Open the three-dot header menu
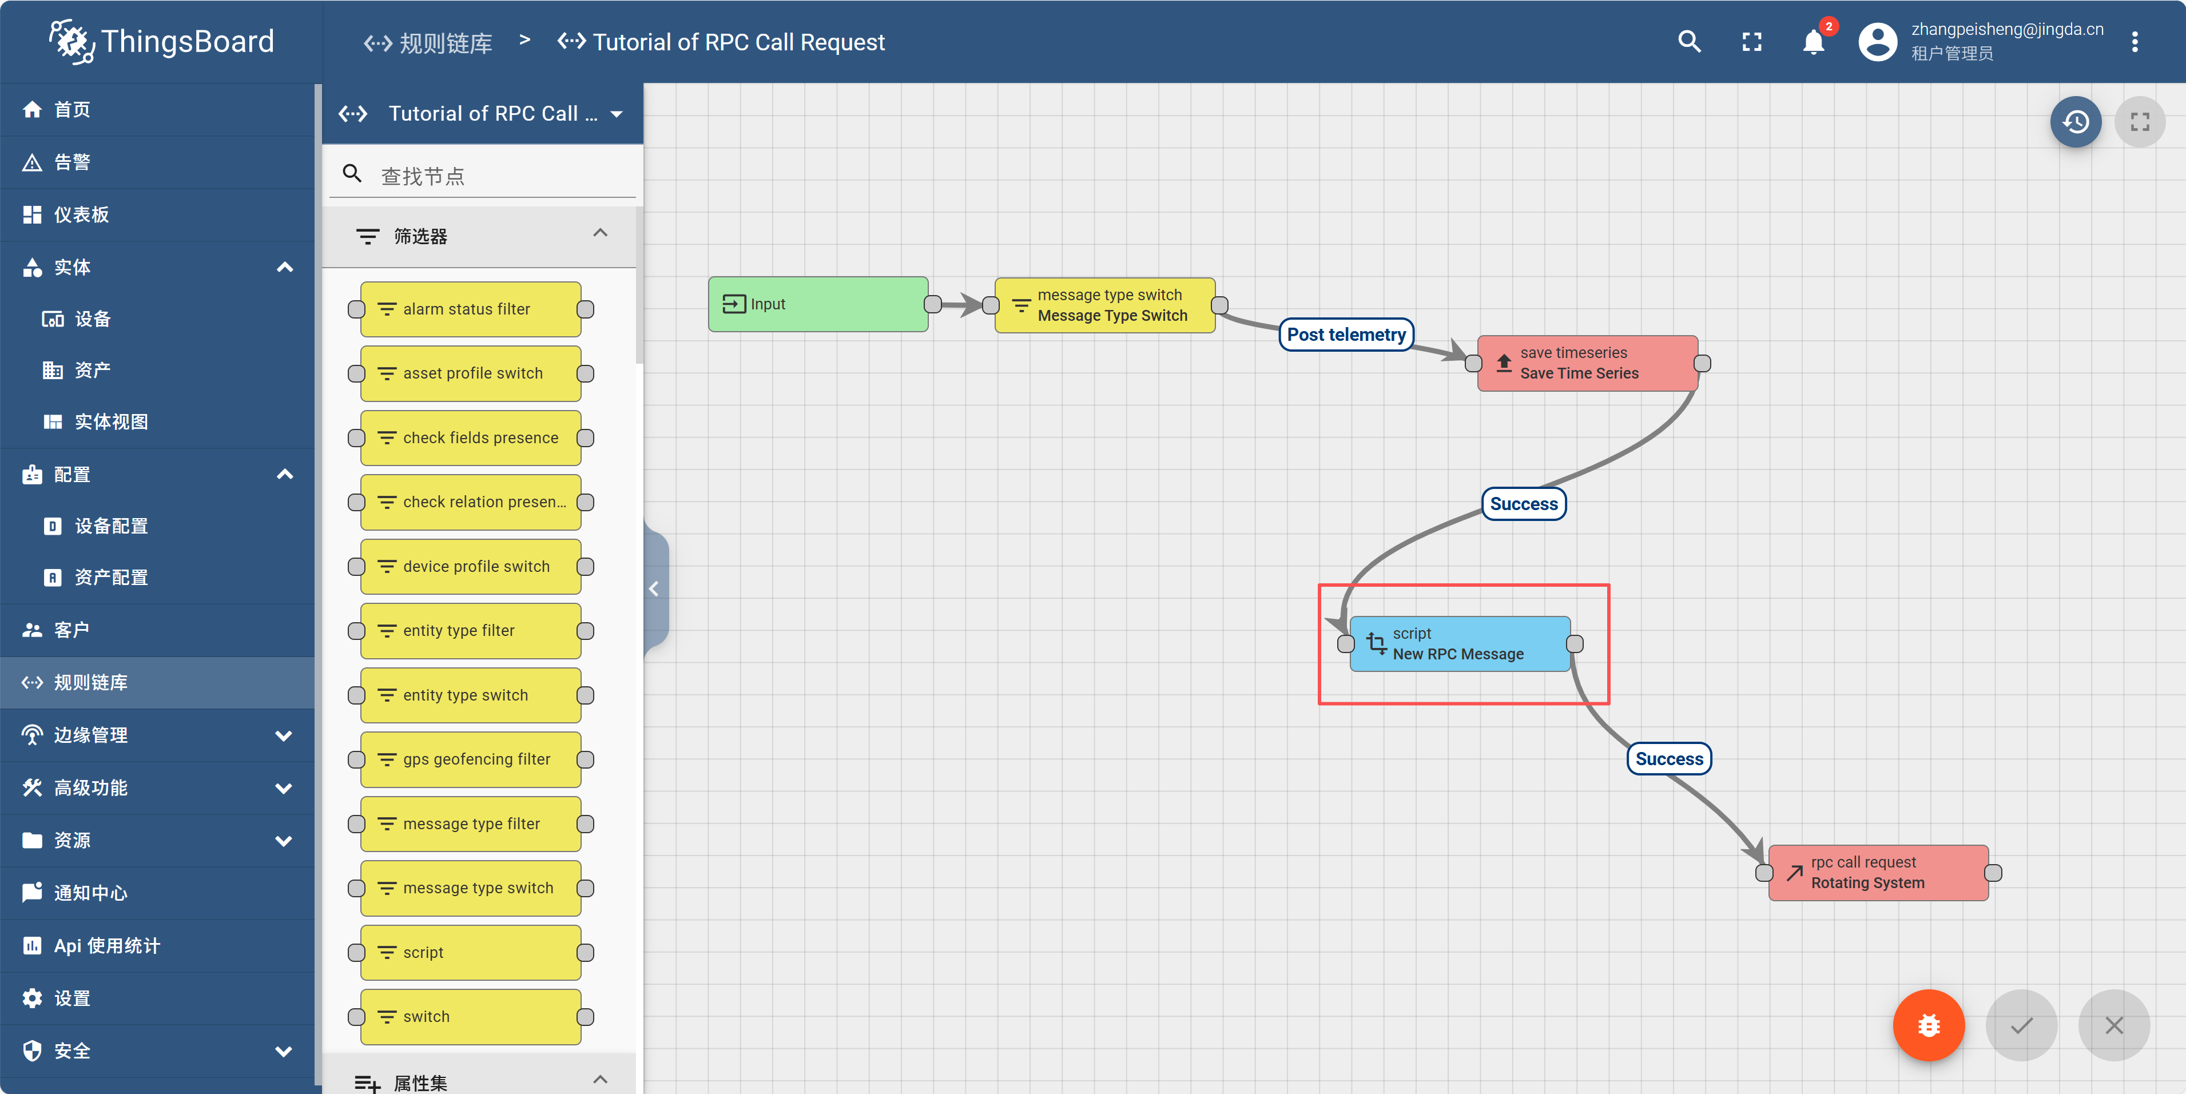The width and height of the screenshot is (2186, 1094). [2134, 42]
